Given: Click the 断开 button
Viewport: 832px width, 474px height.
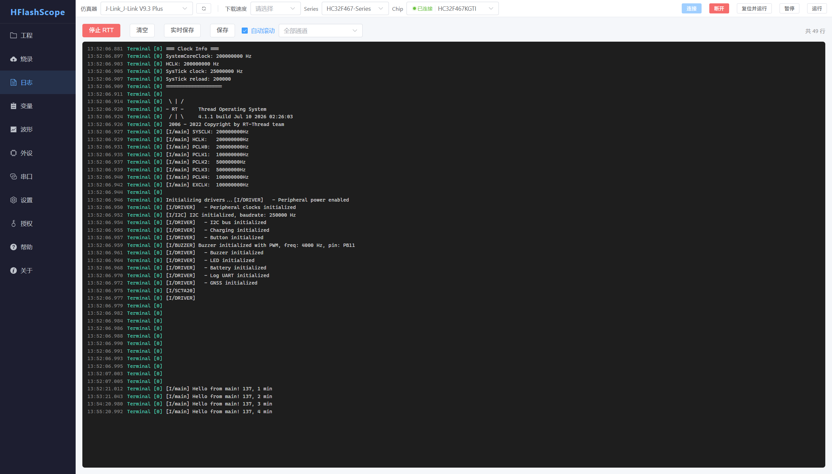Looking at the screenshot, I should [x=719, y=8].
